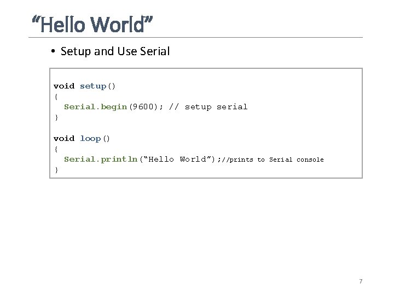Click the "Serial.begin" call in code

[x=95, y=107]
